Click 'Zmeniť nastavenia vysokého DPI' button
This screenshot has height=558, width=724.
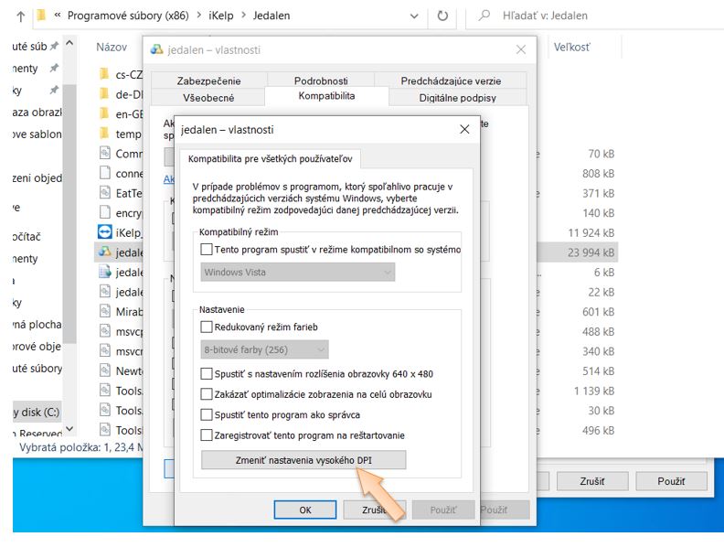click(303, 459)
